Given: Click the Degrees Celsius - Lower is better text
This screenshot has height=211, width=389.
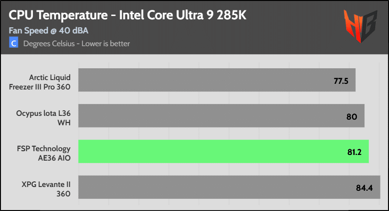Looking at the screenshot, I should click(77, 44).
